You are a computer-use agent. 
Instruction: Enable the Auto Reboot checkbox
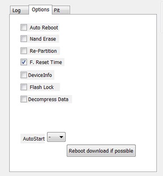24,27
